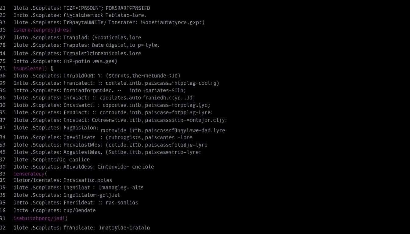Click the "Trgpalstlcincenticales.lore" entry
The image size is (410, 234).
coord(102,53)
